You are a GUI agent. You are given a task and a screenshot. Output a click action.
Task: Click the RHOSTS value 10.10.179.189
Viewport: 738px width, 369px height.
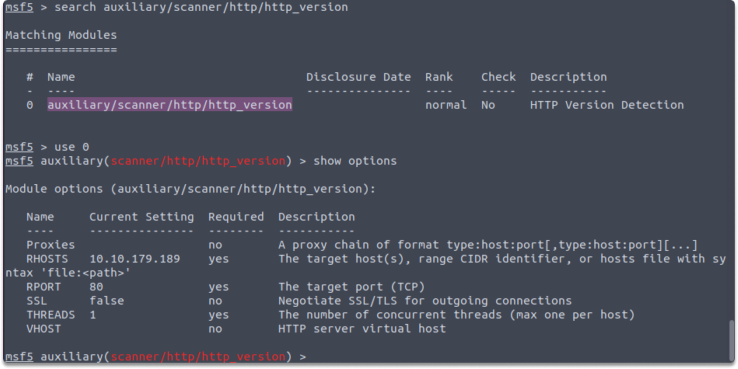[x=135, y=259]
